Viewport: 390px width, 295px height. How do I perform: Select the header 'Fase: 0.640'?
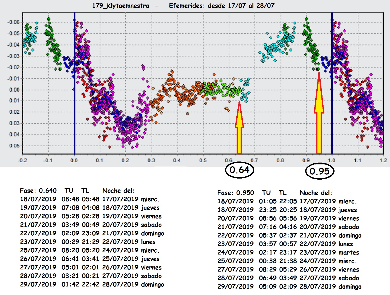coord(38,191)
